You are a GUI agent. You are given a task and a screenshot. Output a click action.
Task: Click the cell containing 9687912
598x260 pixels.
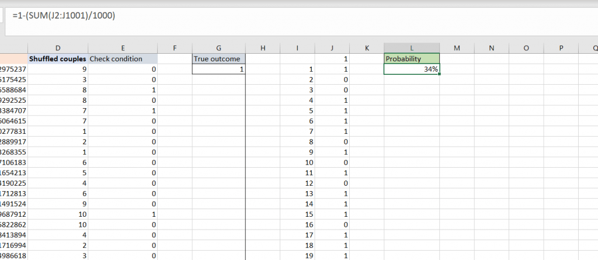tap(13, 214)
